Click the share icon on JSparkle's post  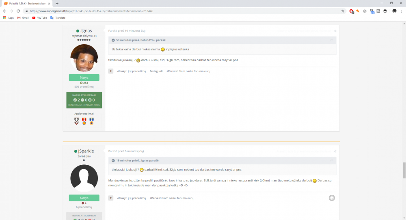click(335, 151)
